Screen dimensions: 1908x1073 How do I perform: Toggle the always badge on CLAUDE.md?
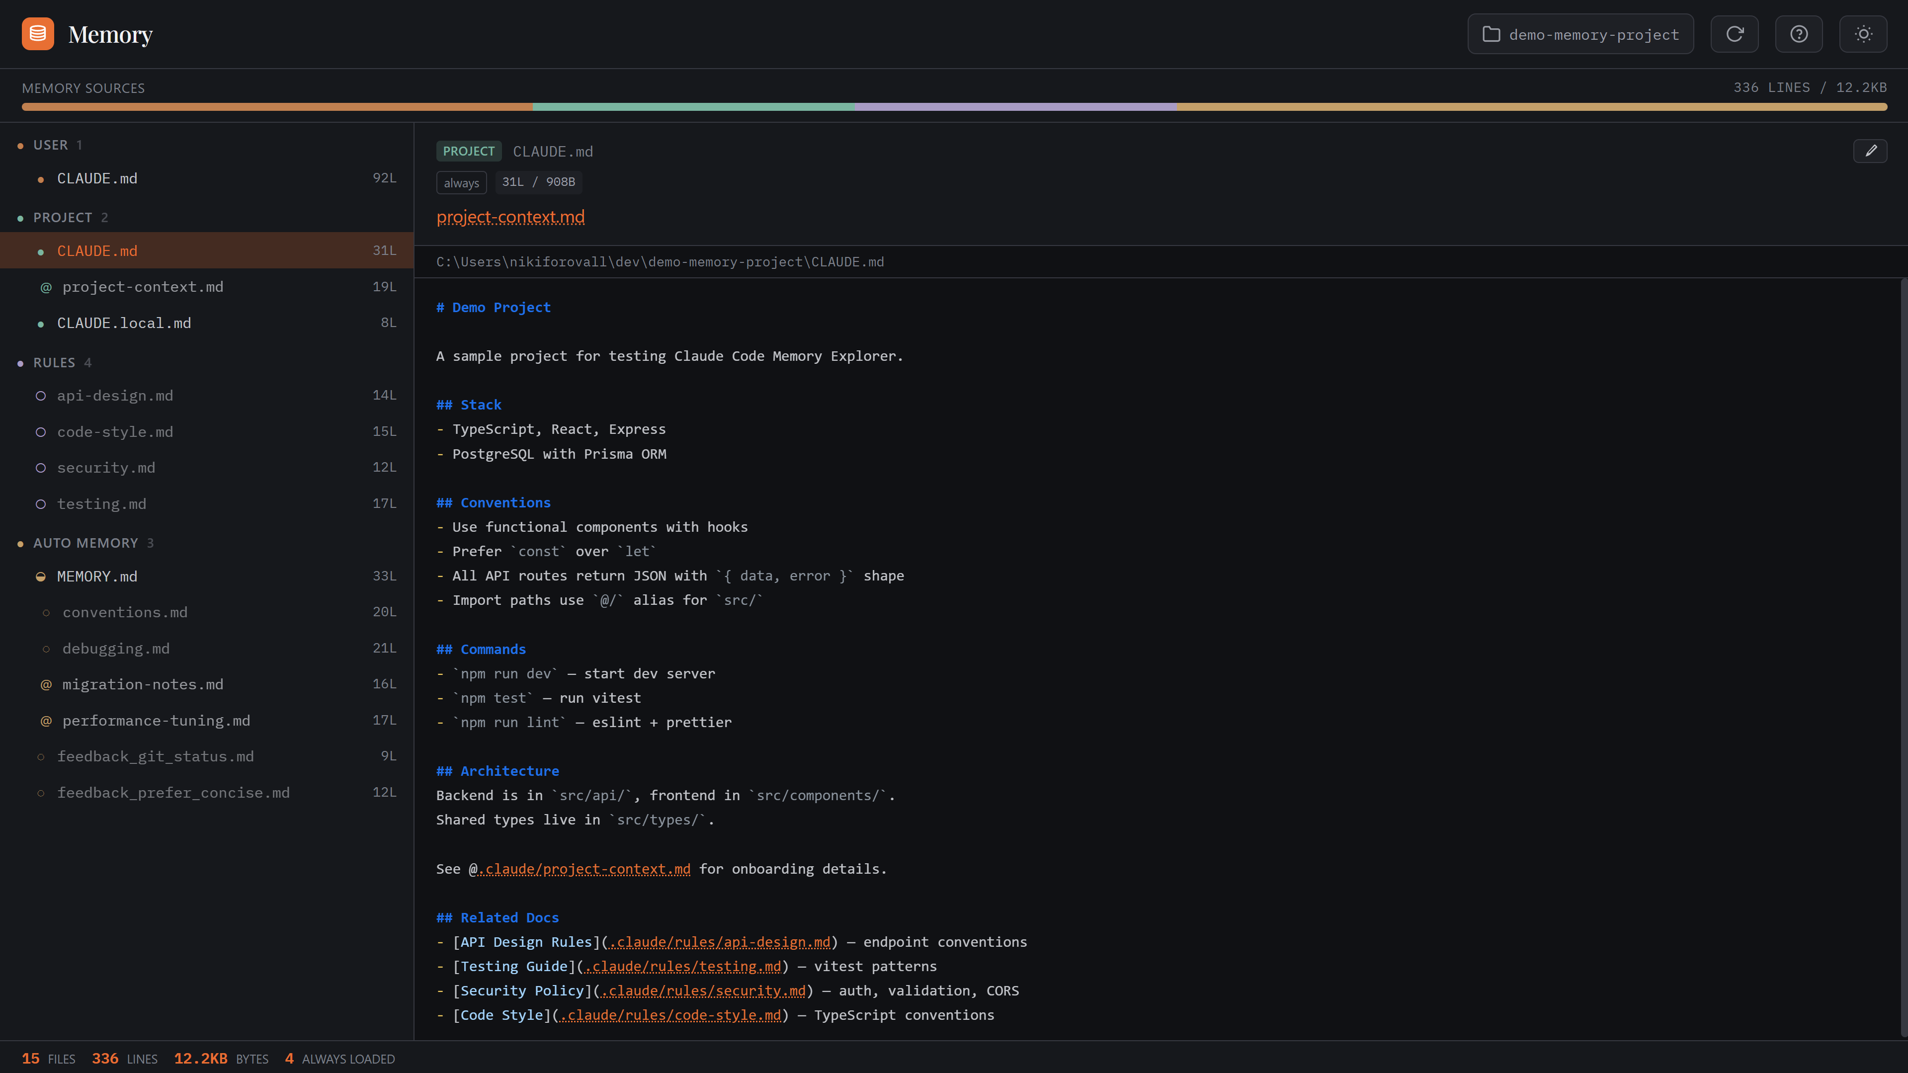(x=461, y=182)
